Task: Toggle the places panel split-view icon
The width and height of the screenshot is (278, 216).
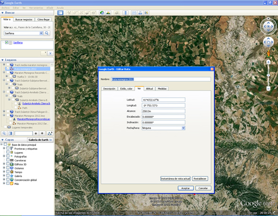Action: coord(11,133)
